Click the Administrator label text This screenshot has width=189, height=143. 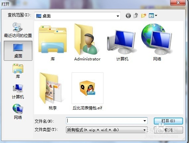(x=87, y=59)
